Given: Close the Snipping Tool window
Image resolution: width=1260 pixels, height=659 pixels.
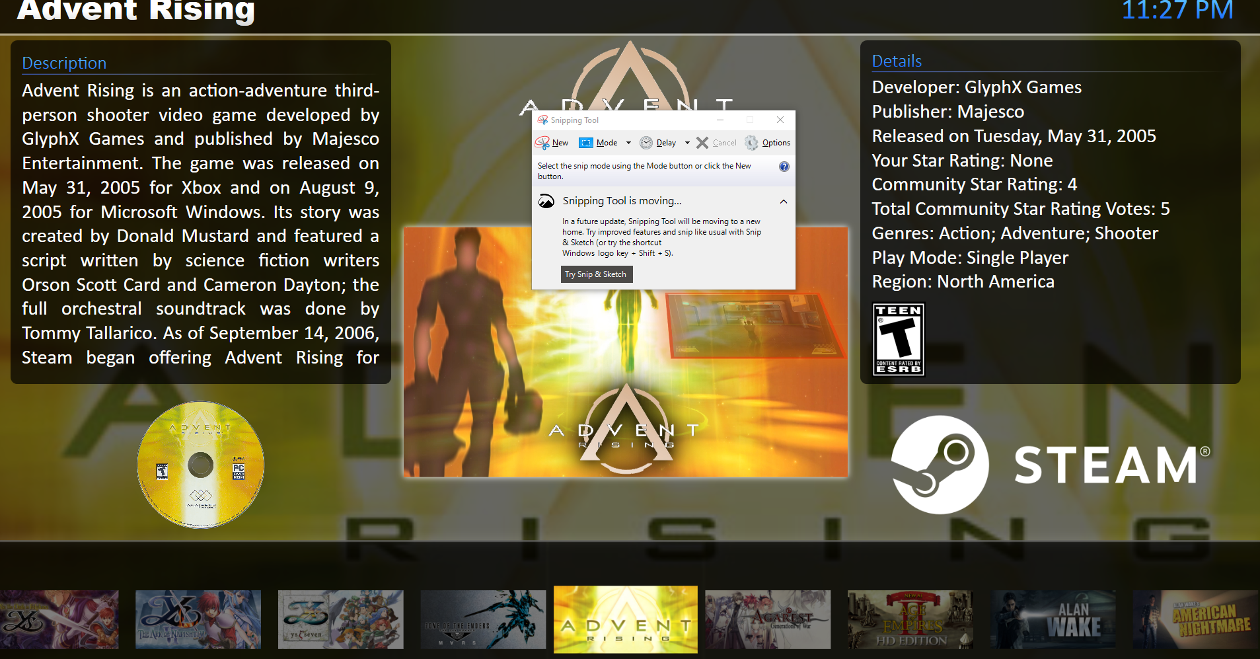Looking at the screenshot, I should [x=780, y=120].
